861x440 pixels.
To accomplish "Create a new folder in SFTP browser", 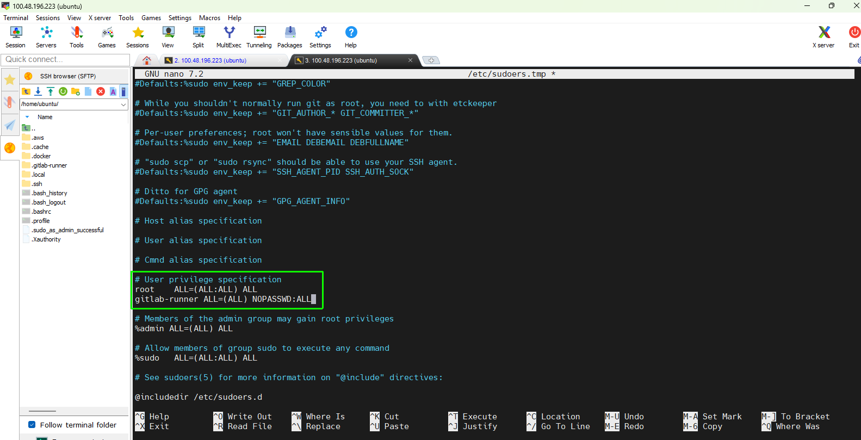I will [76, 91].
